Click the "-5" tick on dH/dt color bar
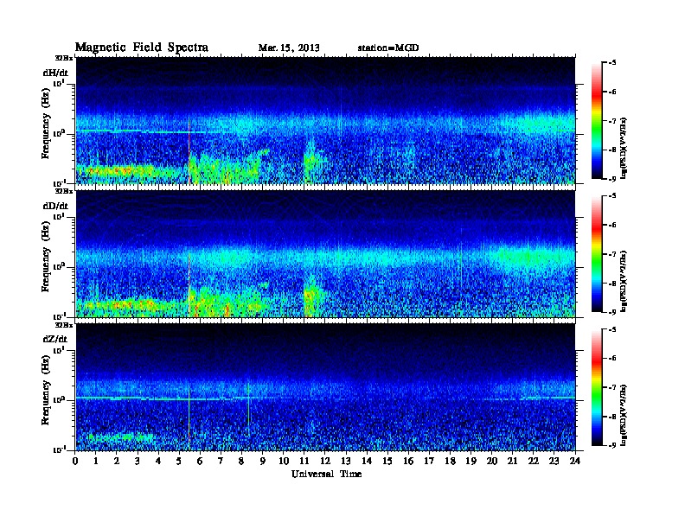This screenshot has height=529, width=685. point(612,63)
